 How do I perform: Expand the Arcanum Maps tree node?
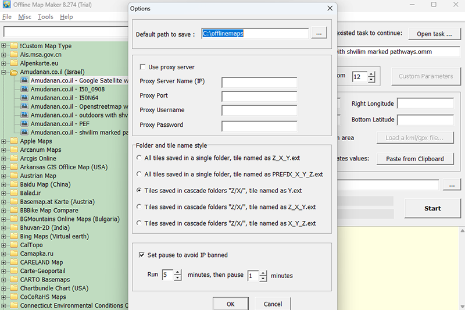4,149
